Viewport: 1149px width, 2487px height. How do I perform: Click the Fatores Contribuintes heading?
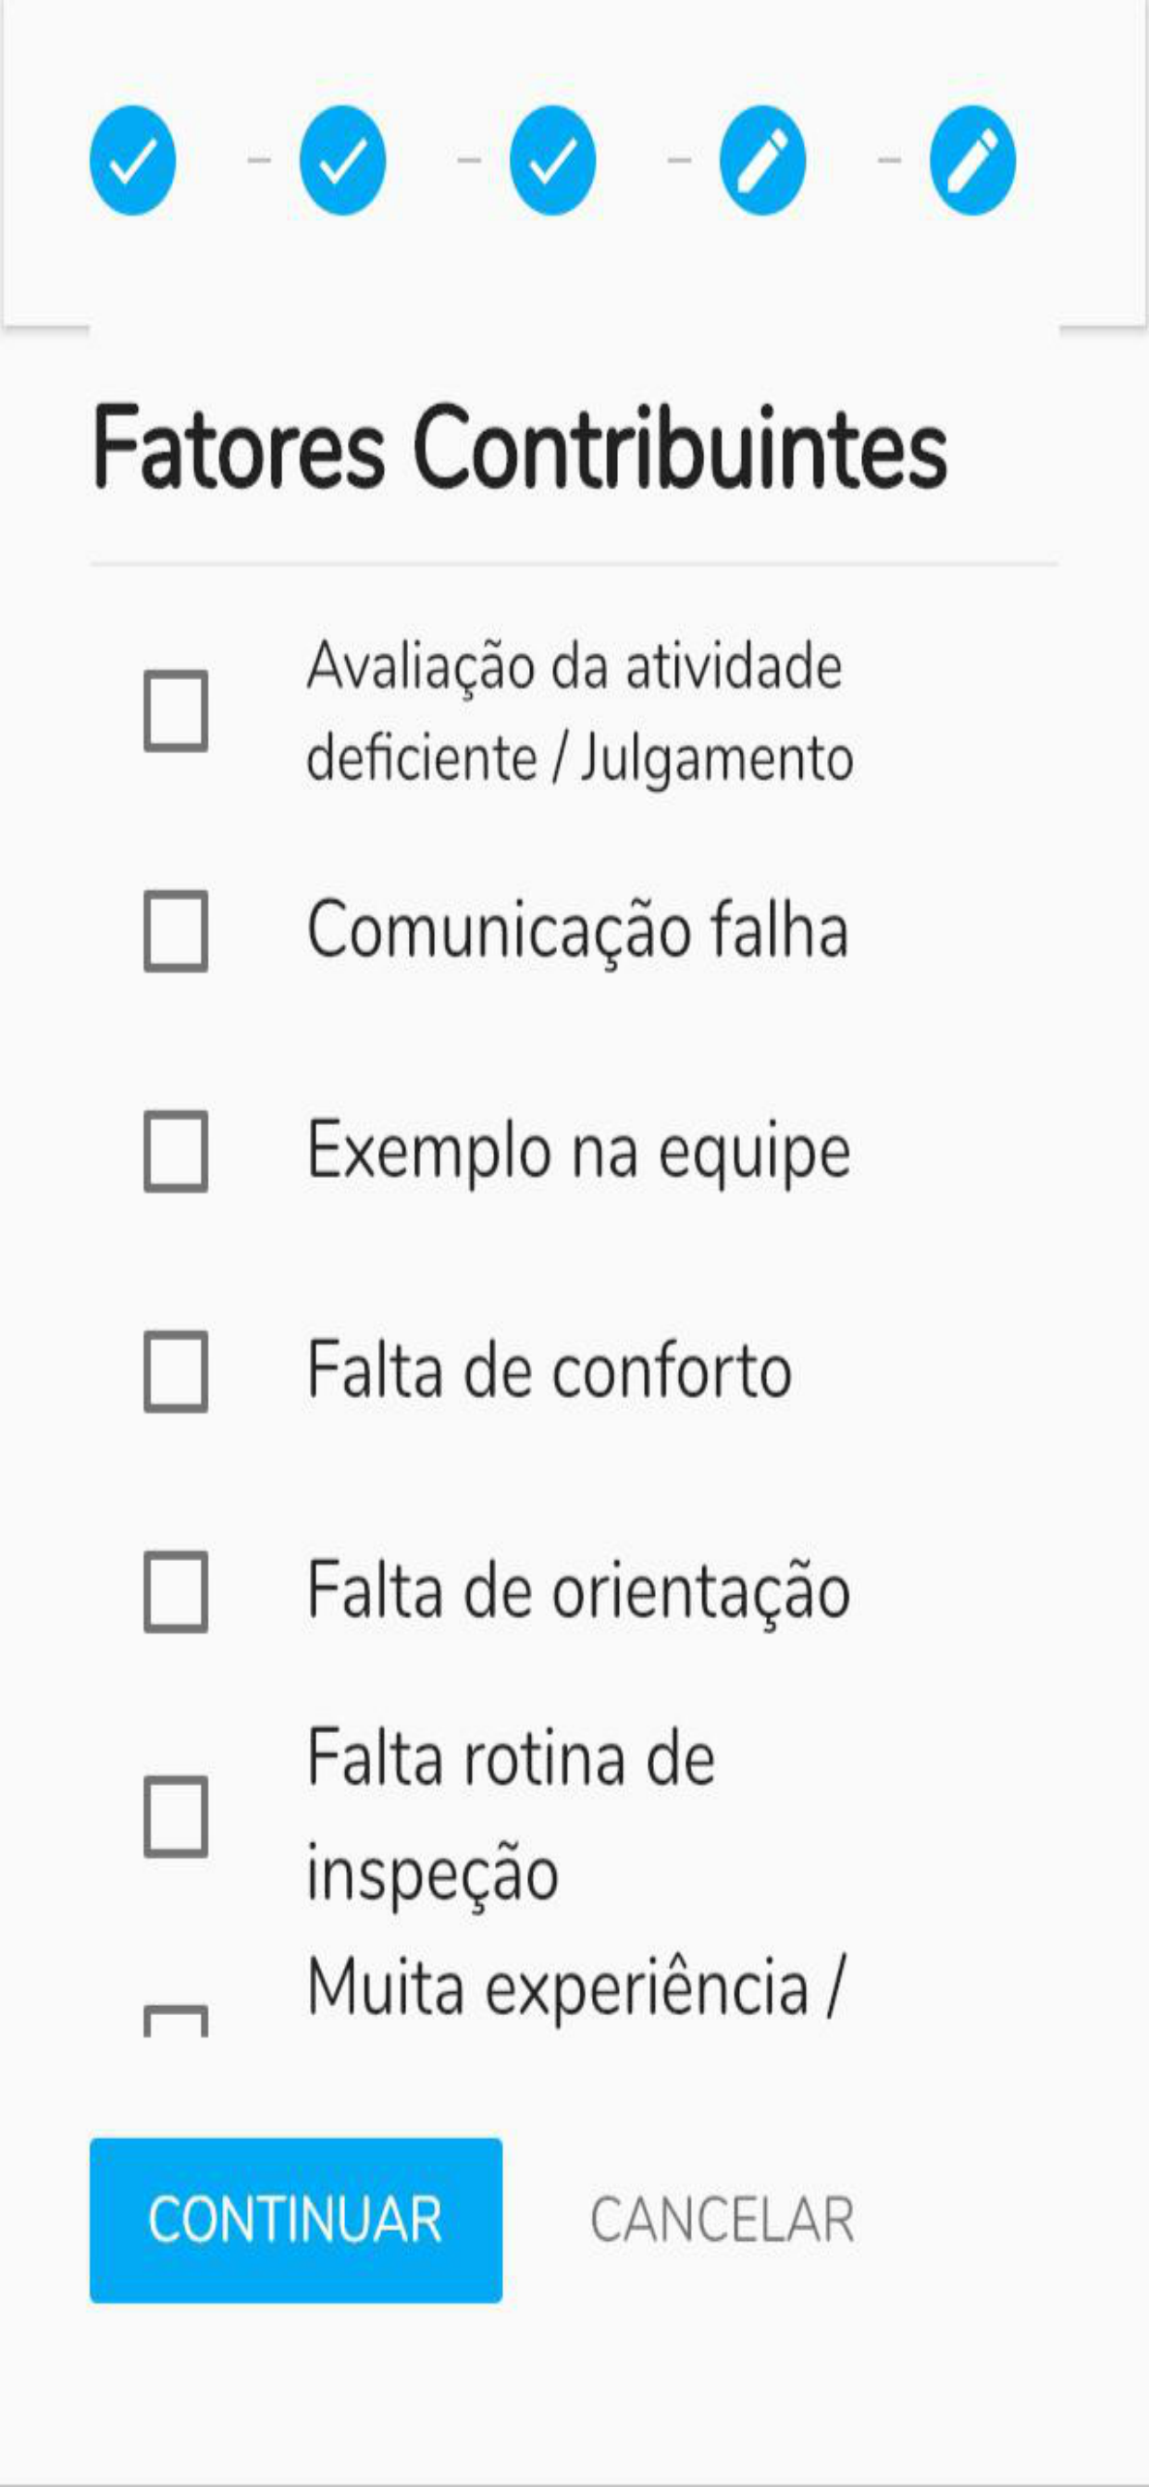[x=520, y=449]
